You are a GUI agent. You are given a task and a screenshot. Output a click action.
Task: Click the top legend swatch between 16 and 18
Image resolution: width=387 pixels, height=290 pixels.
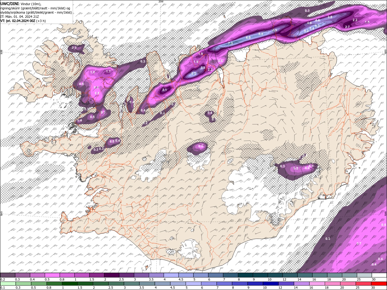pos(320,275)
